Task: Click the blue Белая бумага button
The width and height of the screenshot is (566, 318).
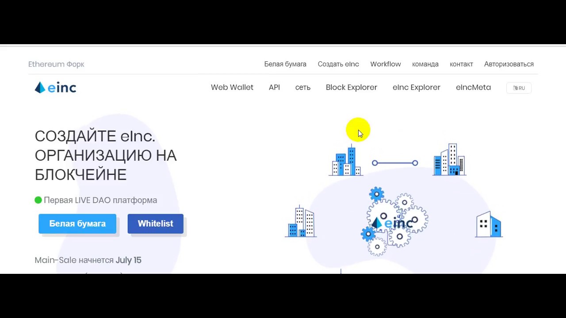Action: (x=77, y=223)
